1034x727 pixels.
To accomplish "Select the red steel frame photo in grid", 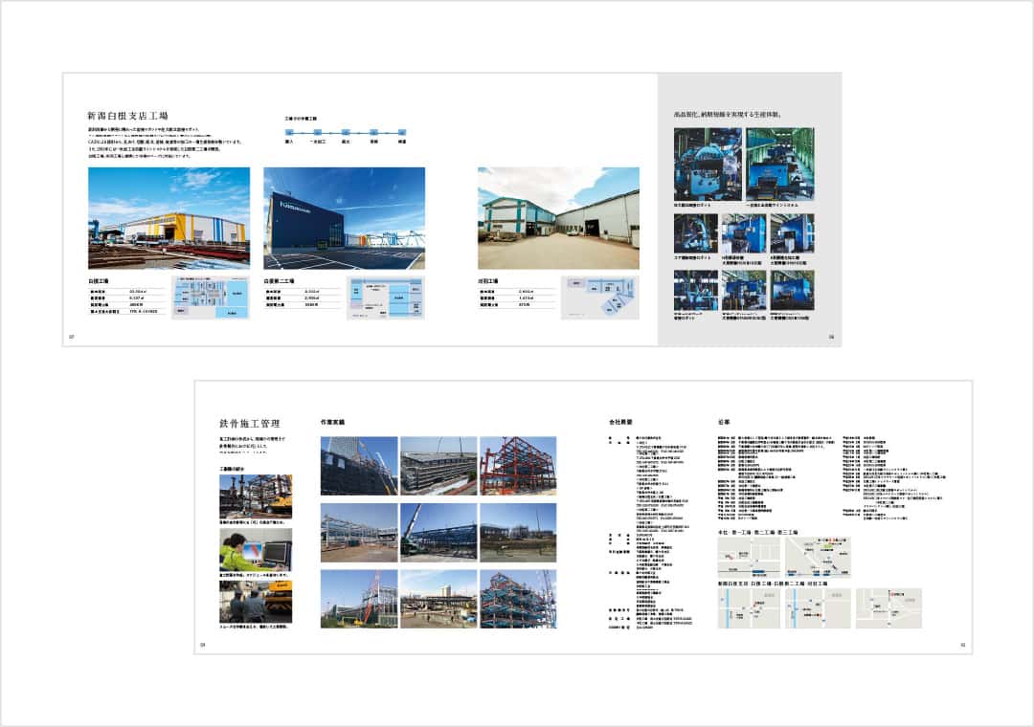I will click(x=518, y=466).
